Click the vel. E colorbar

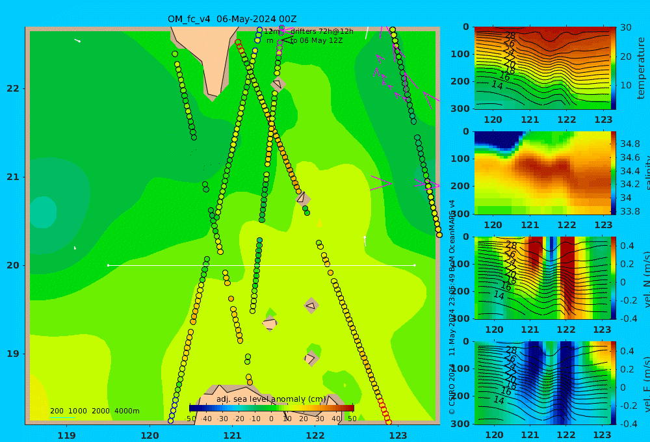[x=614, y=383]
